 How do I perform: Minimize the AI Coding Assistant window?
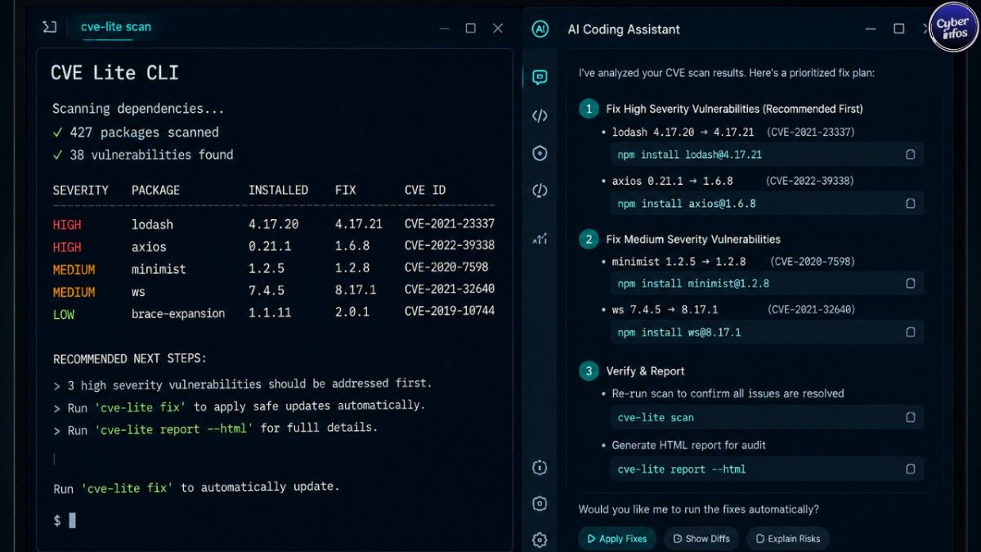tap(870, 29)
